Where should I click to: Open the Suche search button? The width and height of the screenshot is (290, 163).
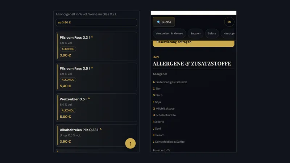tap(164, 22)
